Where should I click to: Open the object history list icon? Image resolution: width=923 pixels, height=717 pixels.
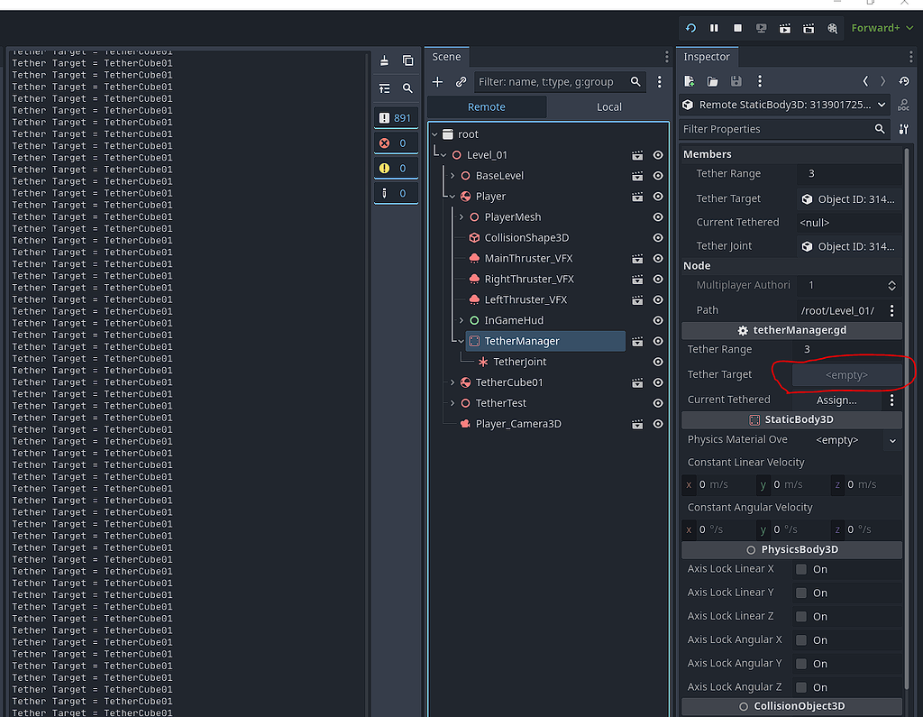click(904, 81)
